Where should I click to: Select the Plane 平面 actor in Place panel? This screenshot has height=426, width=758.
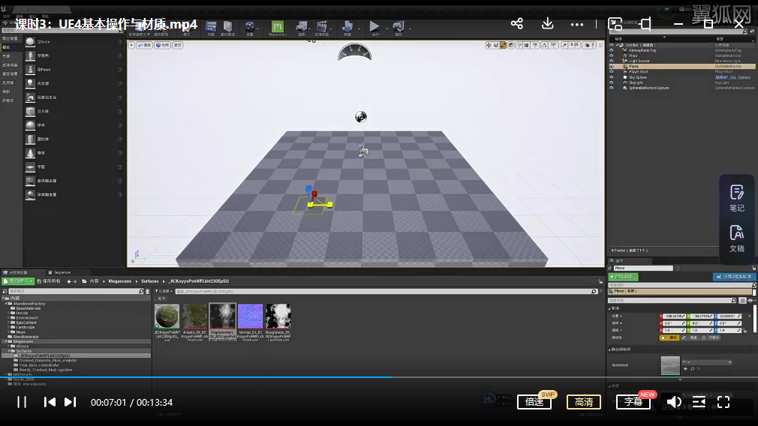74,166
